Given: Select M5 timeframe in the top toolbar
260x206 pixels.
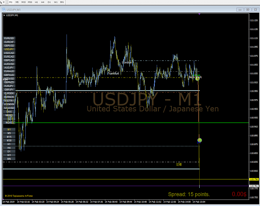Looking at the screenshot, I should click(x=17, y=2).
